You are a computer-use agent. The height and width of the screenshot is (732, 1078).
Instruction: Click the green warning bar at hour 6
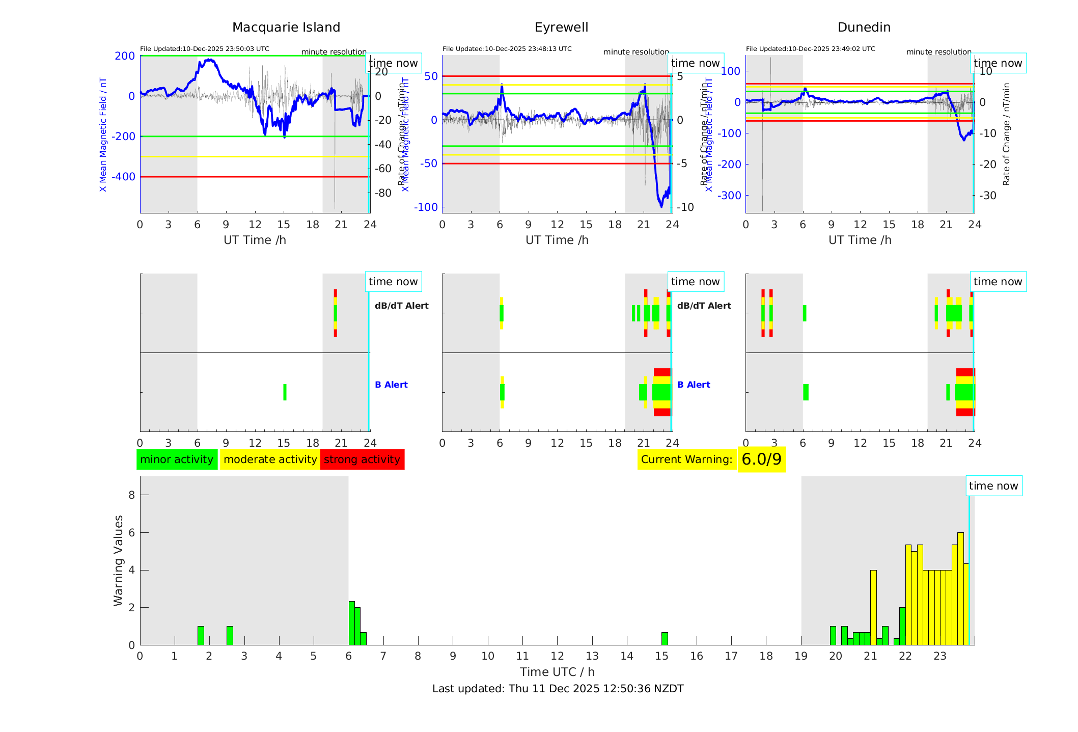pyautogui.click(x=351, y=624)
